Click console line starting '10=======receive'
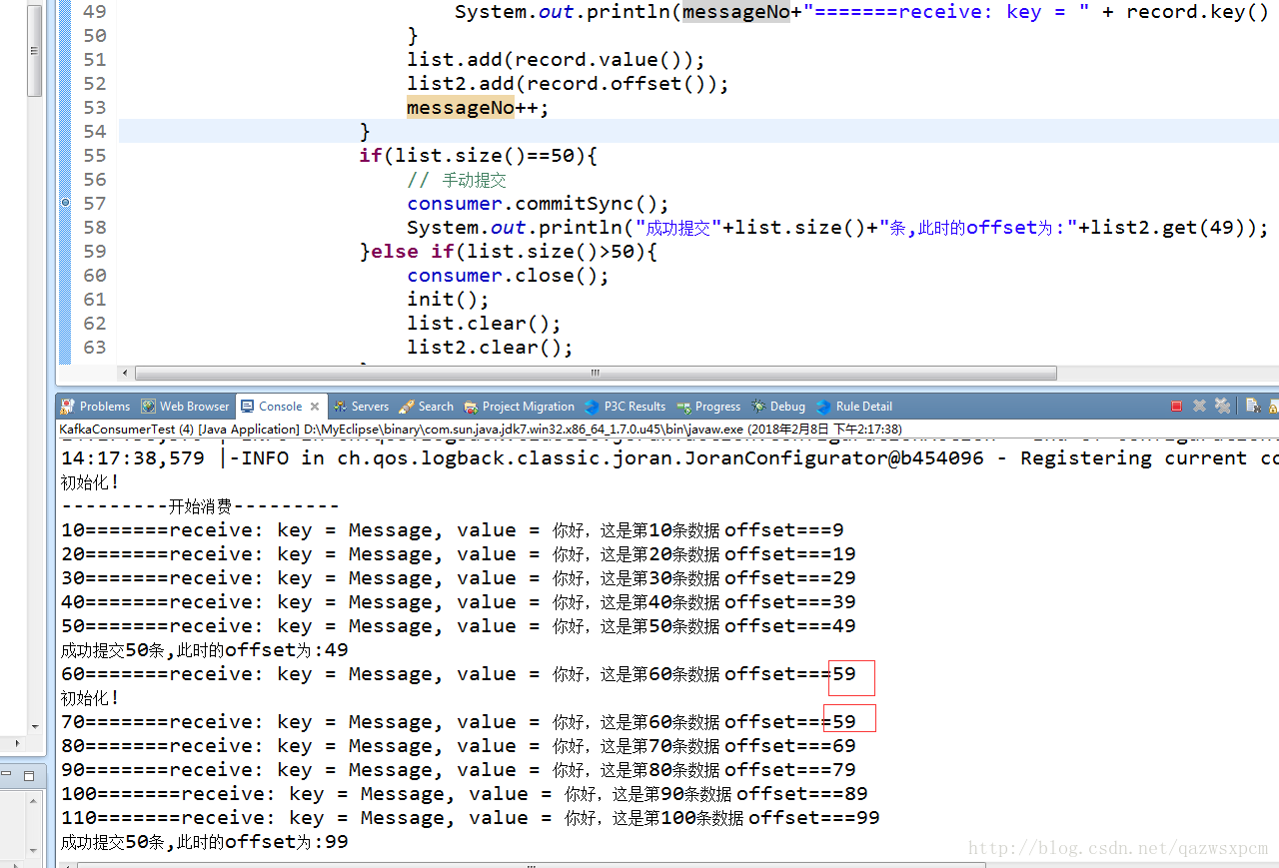1279x868 pixels. click(453, 530)
